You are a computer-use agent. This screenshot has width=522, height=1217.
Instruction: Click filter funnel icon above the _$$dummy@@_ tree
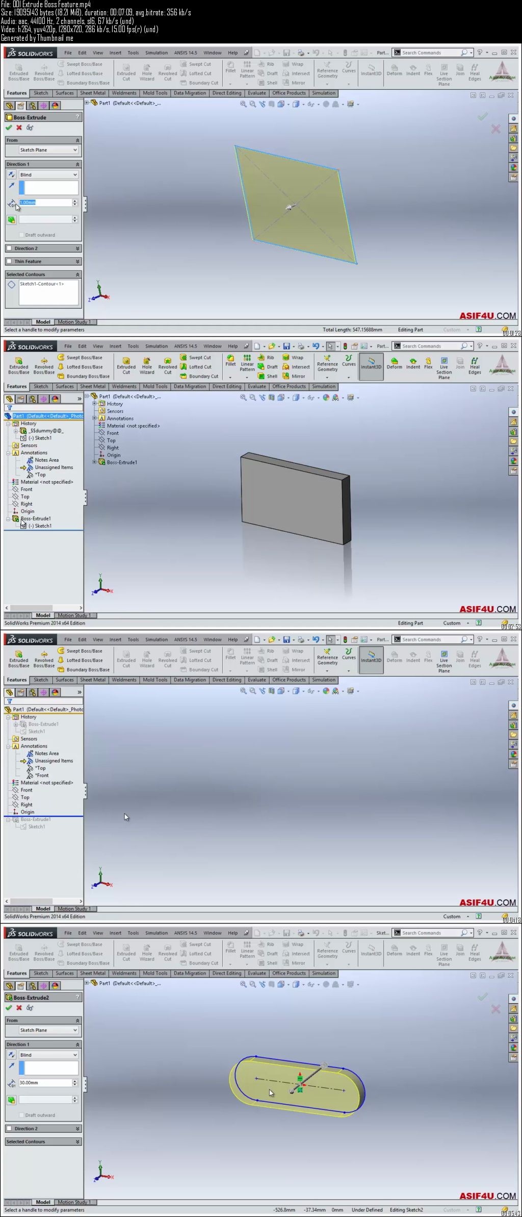coord(9,408)
